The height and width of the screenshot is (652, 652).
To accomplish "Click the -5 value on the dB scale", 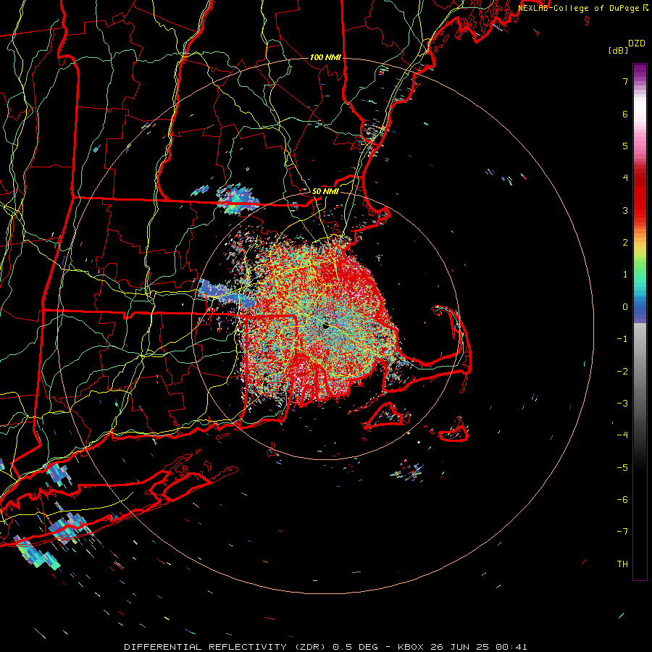I will (622, 467).
